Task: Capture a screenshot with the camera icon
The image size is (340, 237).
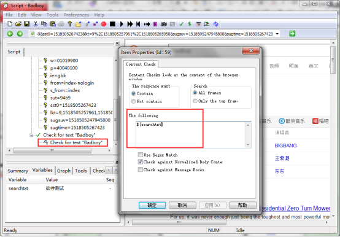Action: tap(164, 24)
